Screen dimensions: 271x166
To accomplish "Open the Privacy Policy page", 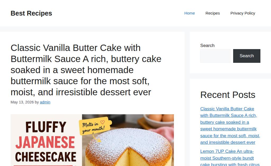I will click(243, 13).
